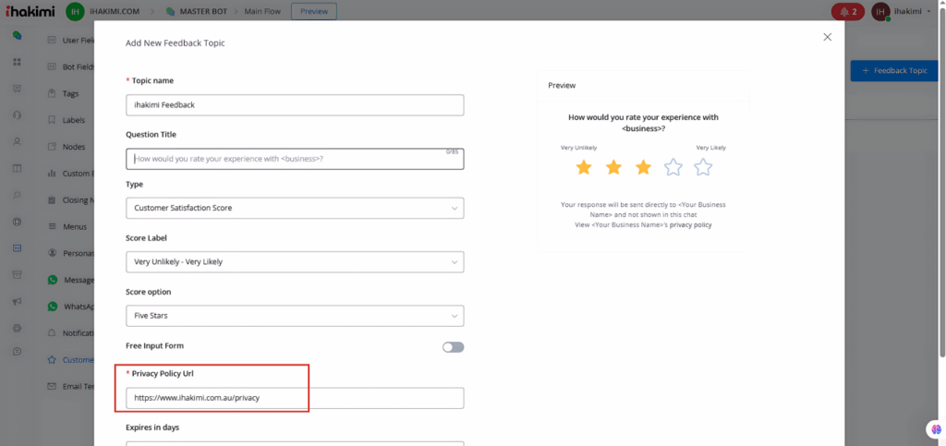Close the Add New Feedback Topic dialog
This screenshot has width=946, height=446.
coord(827,37)
